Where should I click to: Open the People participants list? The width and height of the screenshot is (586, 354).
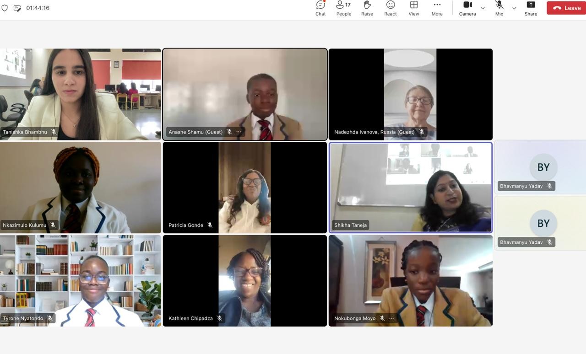[x=343, y=8]
